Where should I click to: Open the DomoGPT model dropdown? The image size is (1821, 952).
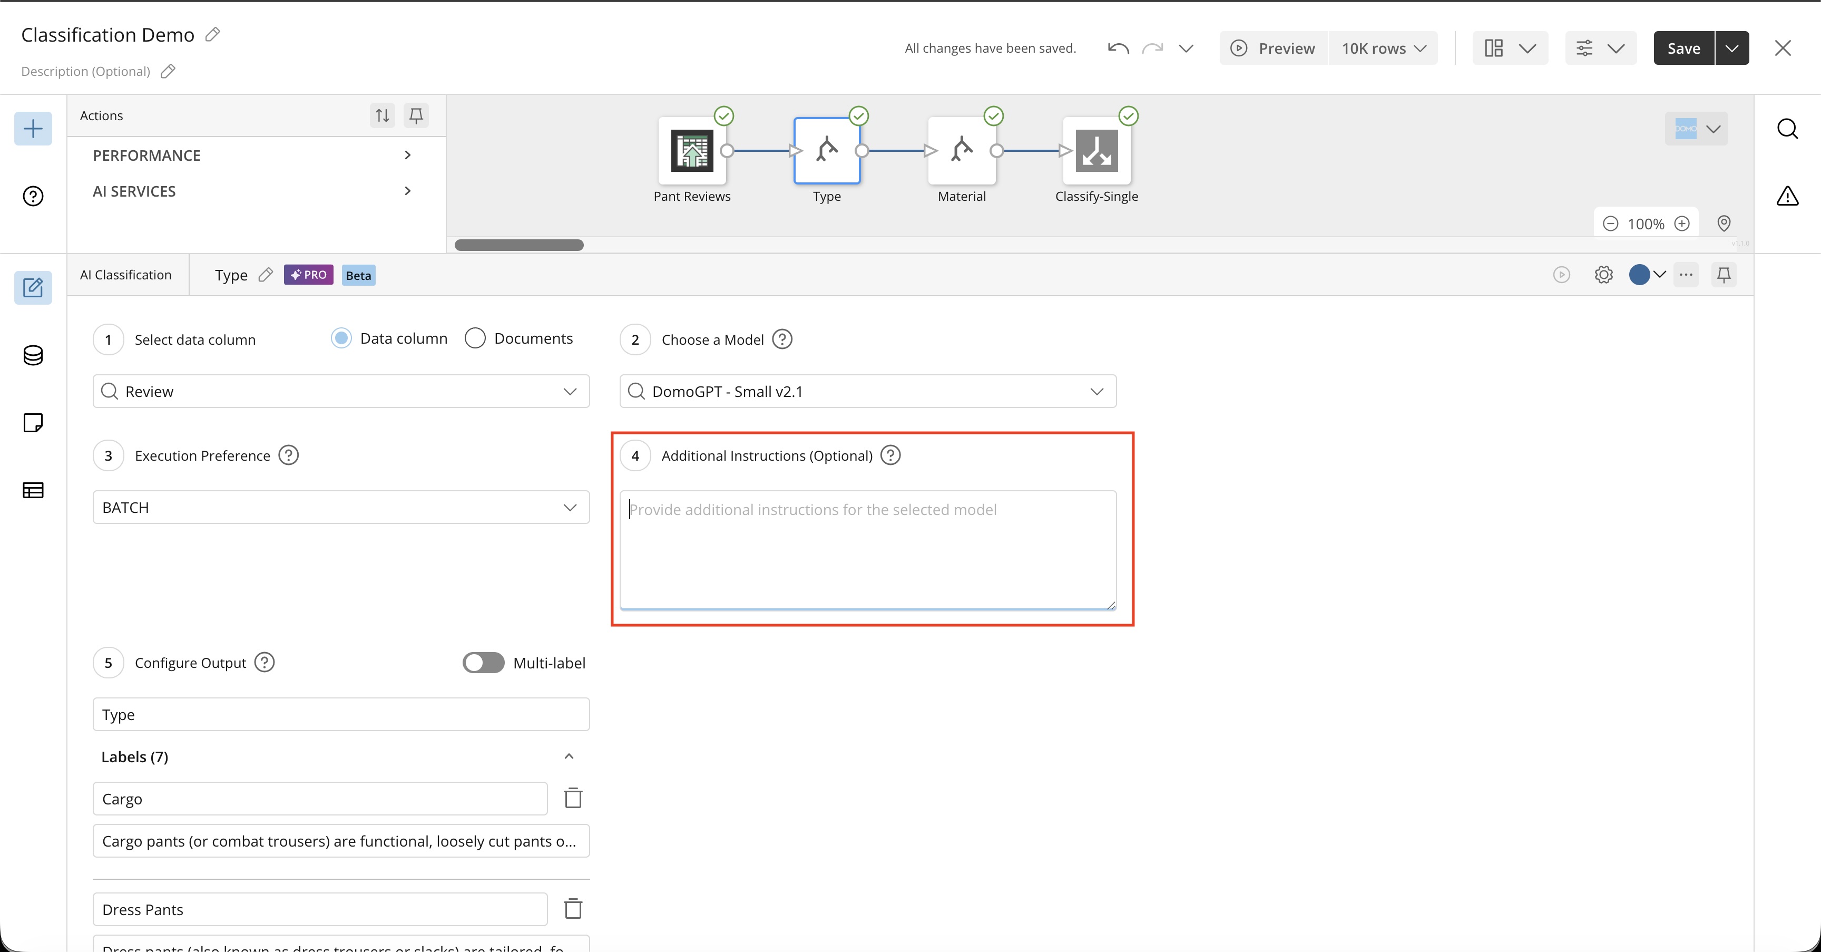867,391
